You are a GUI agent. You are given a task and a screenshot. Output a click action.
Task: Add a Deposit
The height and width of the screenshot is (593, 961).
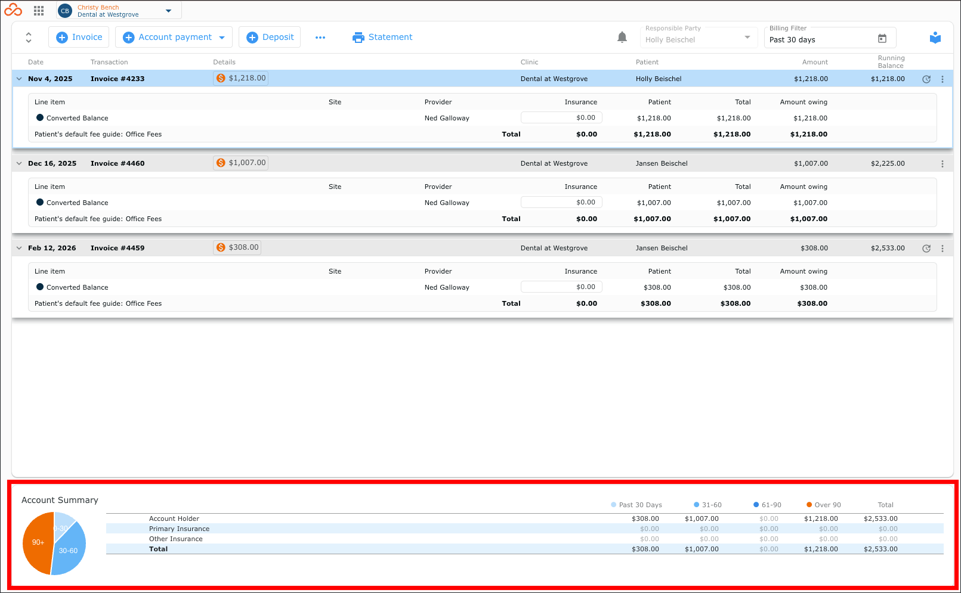[270, 37]
